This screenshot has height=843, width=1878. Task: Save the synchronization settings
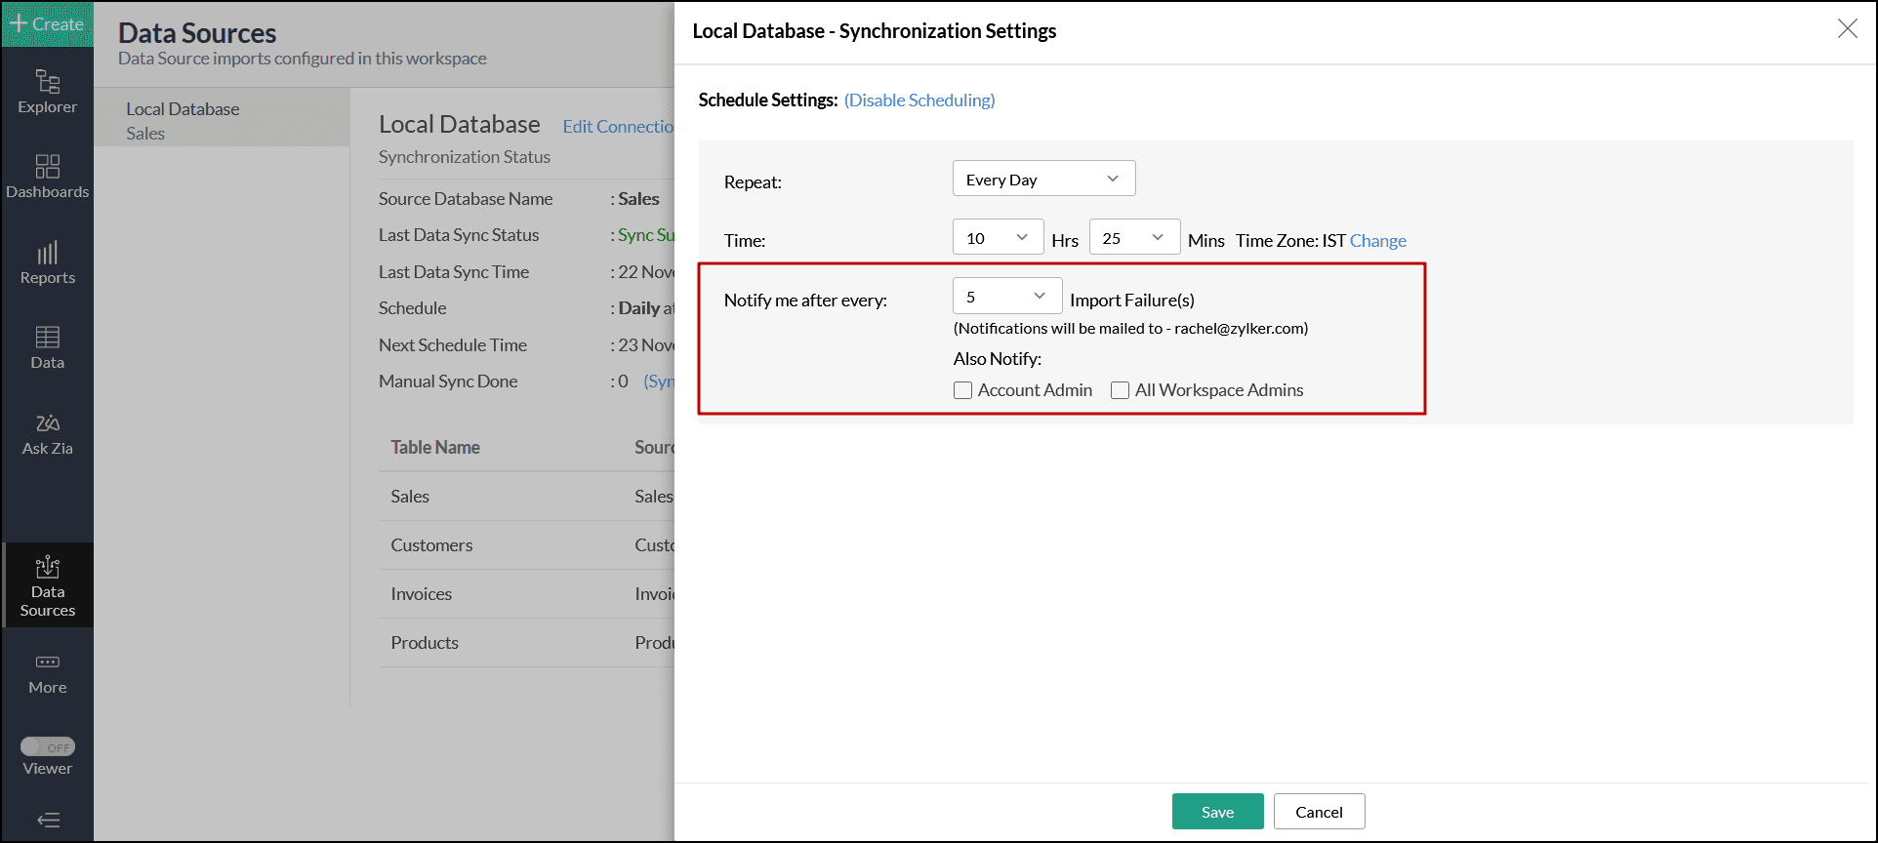pos(1217,812)
